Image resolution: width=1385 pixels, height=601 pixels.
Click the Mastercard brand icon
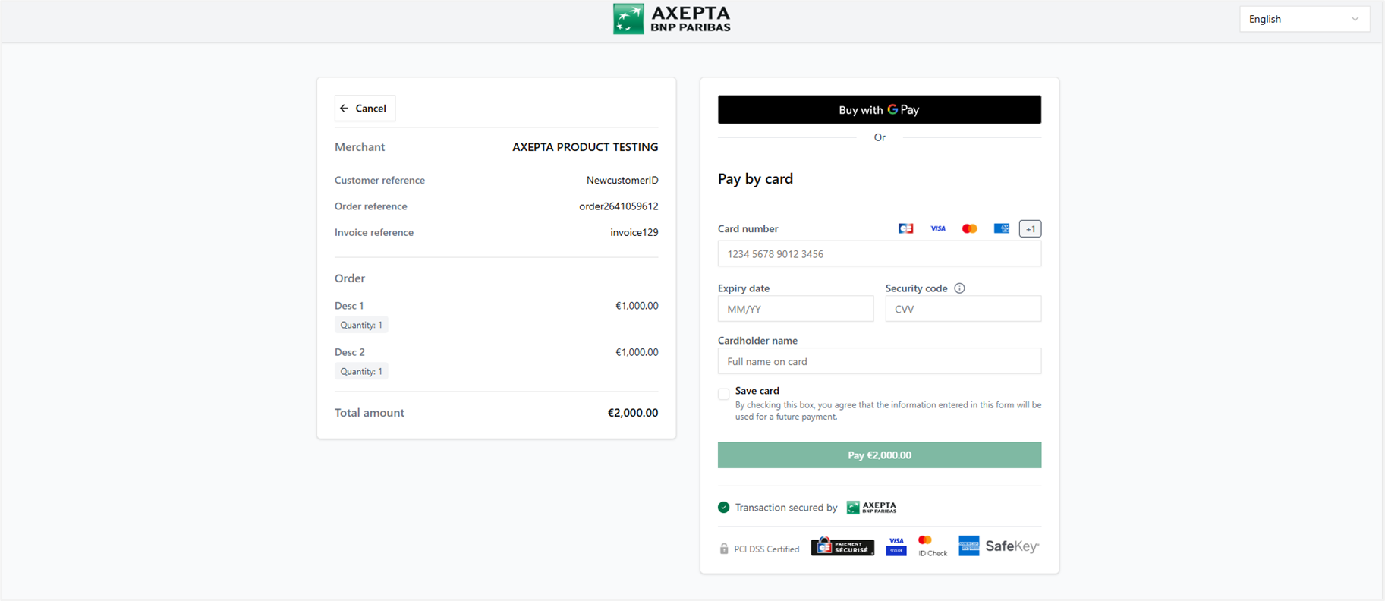[x=969, y=228]
